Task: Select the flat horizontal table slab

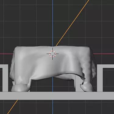Action: point(57,96)
